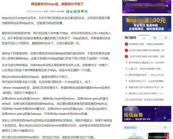Open rank 10 article 钛资本研究院
This screenshot has width=173, height=139.
pos(146,100)
